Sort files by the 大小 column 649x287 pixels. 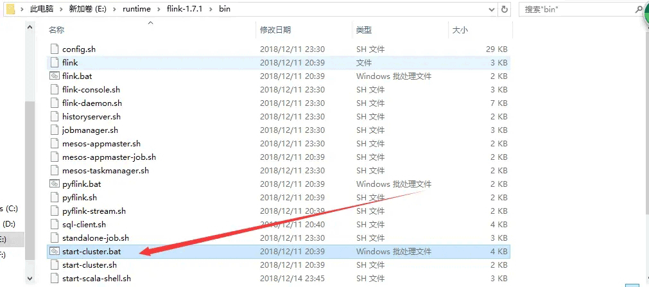[460, 30]
